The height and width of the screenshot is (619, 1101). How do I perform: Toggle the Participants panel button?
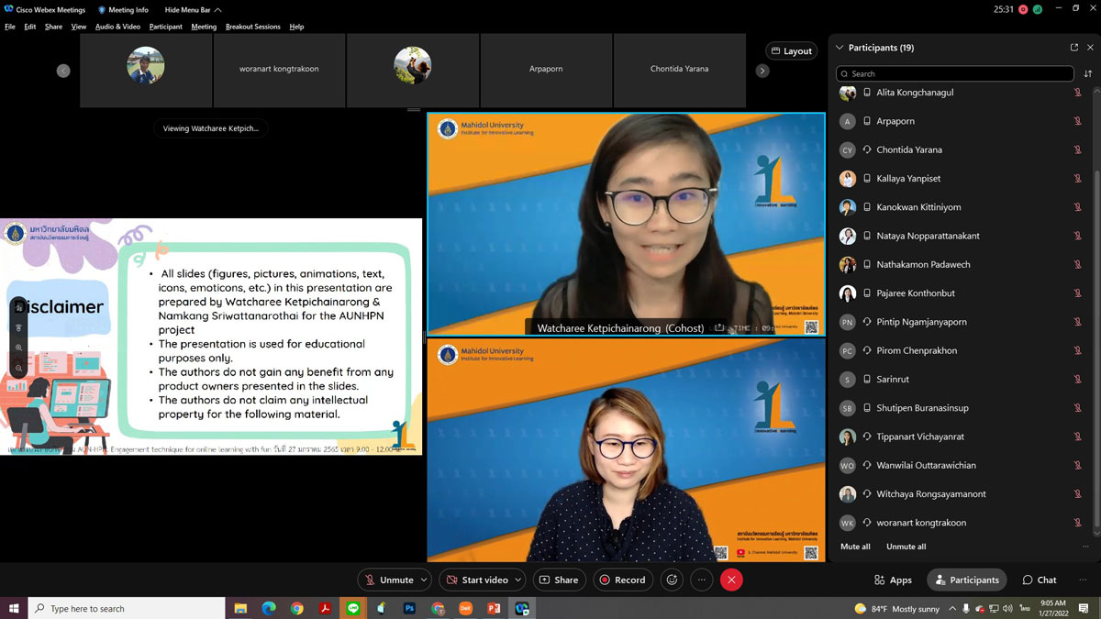pyautogui.click(x=966, y=580)
